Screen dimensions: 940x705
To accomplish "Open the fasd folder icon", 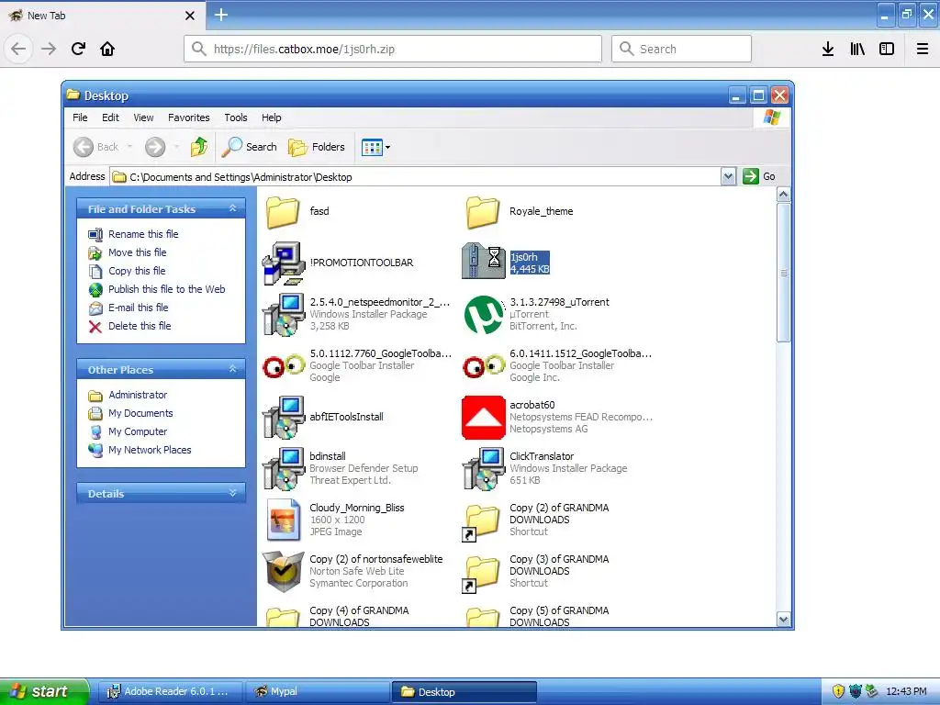I will (x=283, y=212).
